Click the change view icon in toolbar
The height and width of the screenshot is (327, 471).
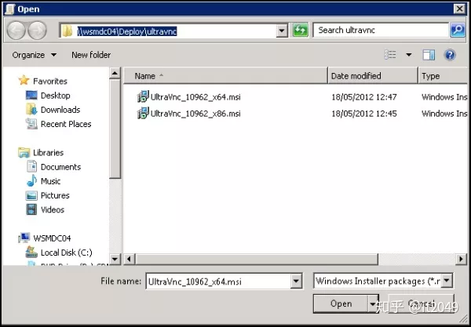(x=390, y=55)
